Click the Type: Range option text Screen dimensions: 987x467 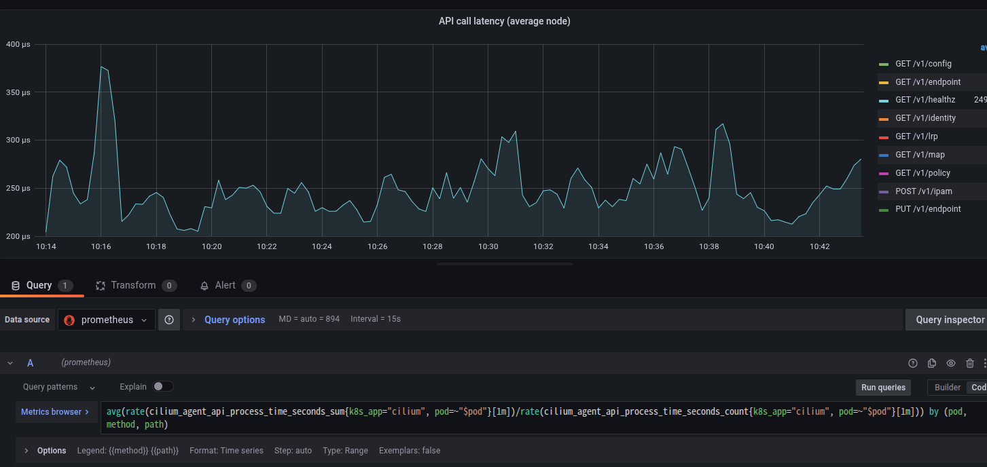click(x=345, y=450)
